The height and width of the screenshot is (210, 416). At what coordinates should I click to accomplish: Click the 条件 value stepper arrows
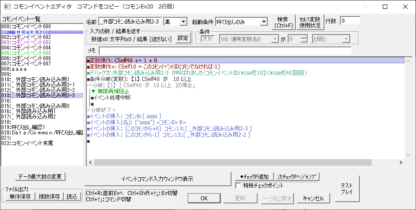coord(304,39)
